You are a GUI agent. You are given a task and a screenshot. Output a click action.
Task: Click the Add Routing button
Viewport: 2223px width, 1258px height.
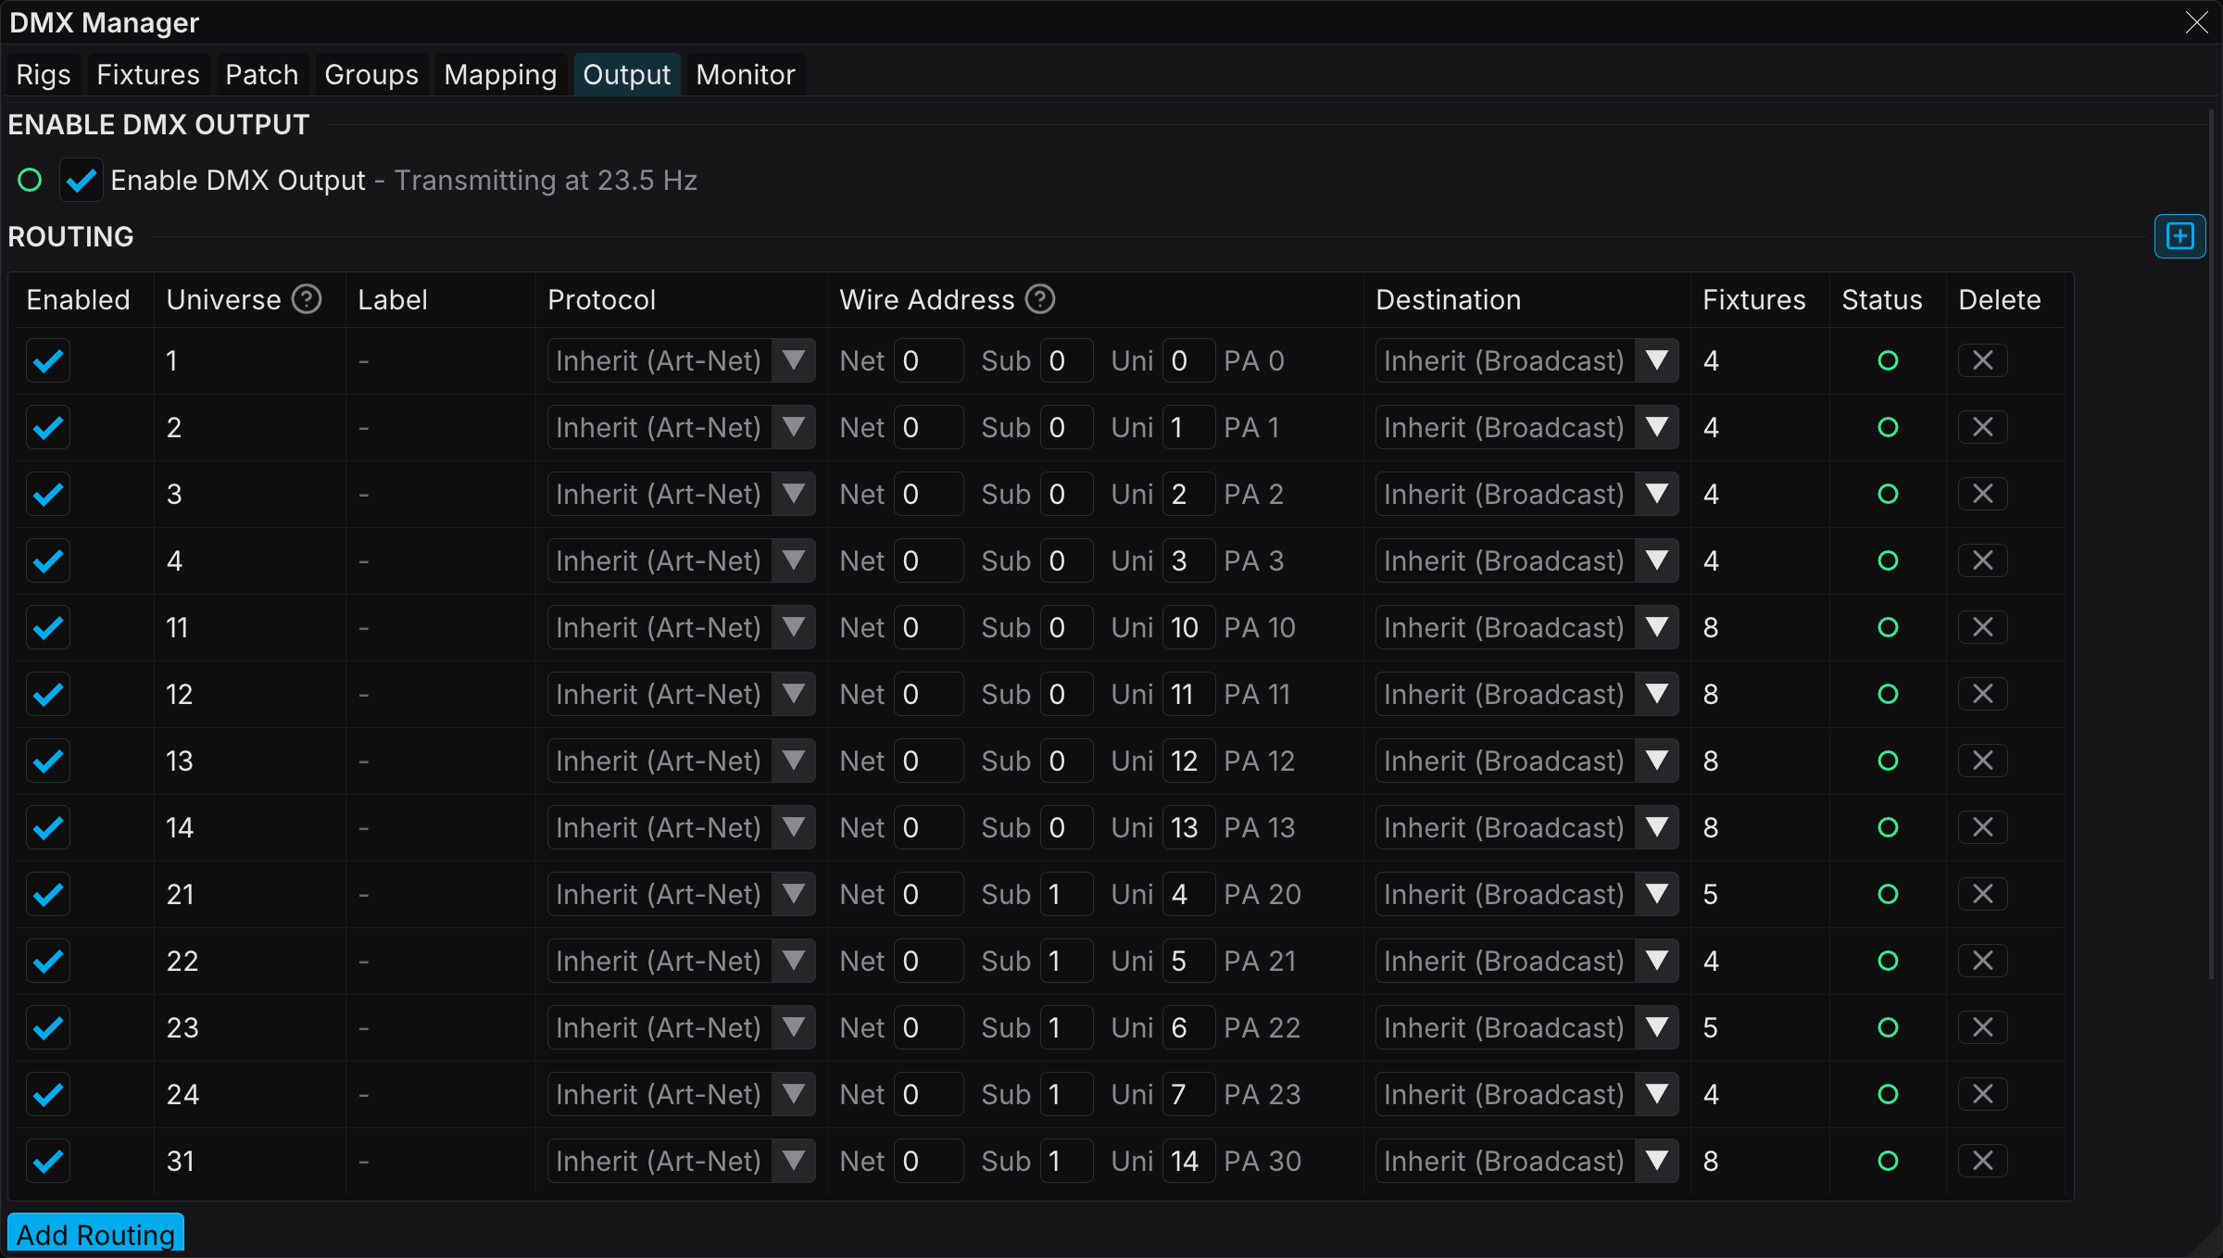[x=96, y=1234]
